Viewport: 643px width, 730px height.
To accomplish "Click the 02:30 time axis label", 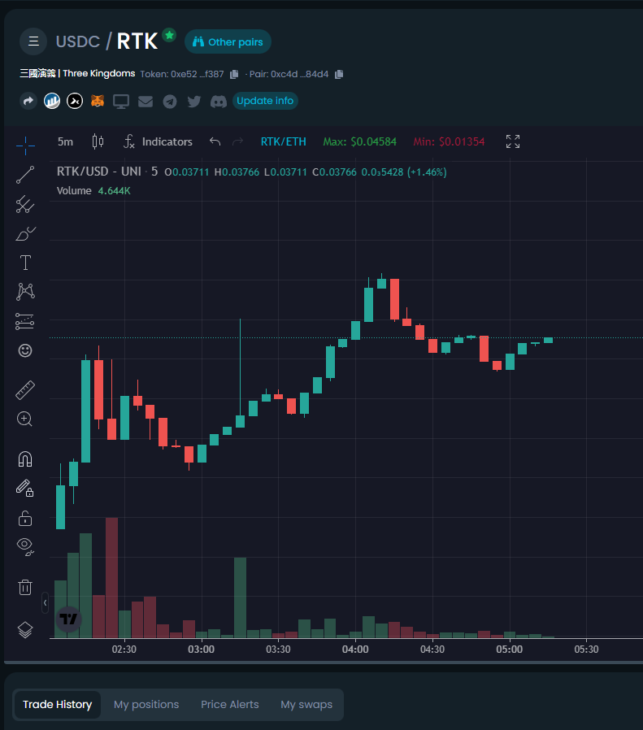I will pyautogui.click(x=124, y=649).
